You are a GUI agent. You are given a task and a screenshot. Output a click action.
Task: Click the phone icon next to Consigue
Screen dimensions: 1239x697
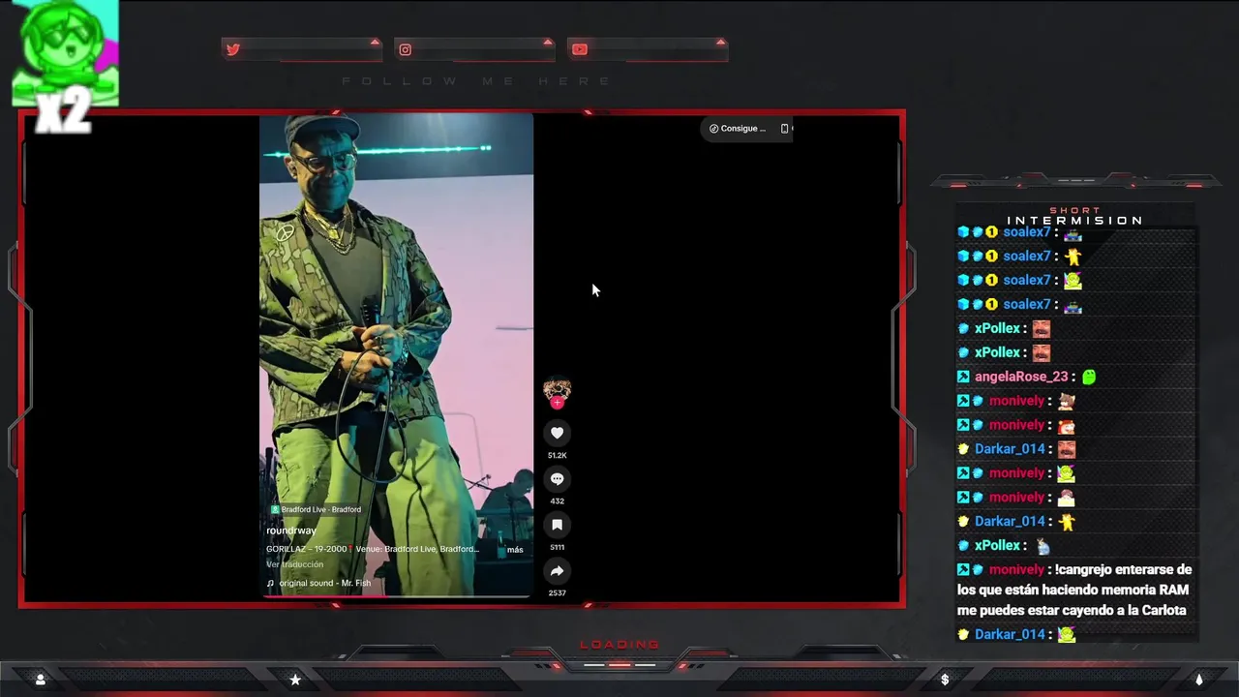(784, 128)
